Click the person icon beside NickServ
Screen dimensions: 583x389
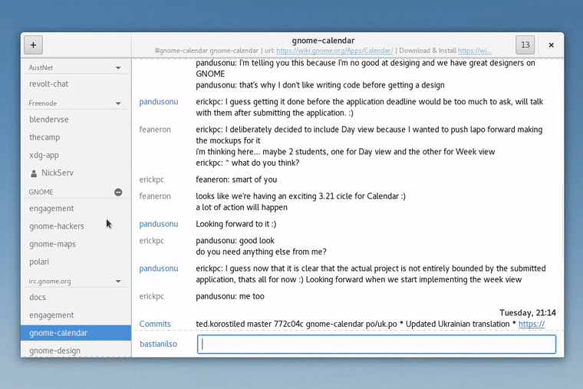point(34,173)
